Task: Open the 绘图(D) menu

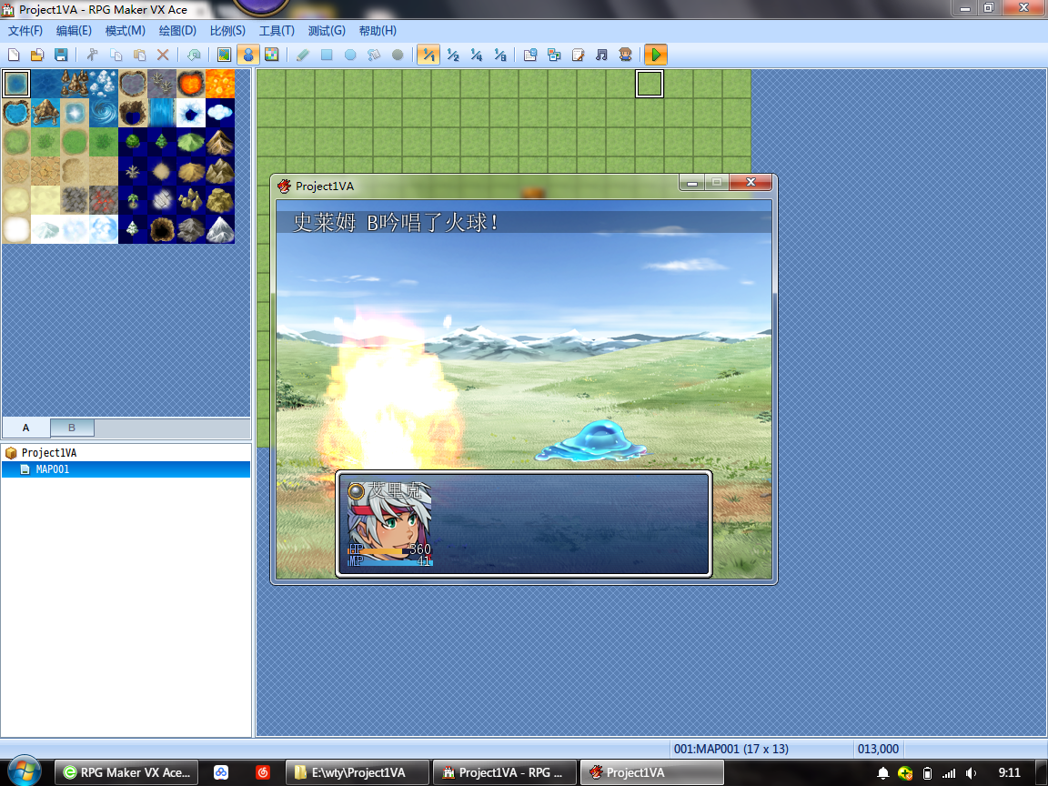Action: pos(177,31)
